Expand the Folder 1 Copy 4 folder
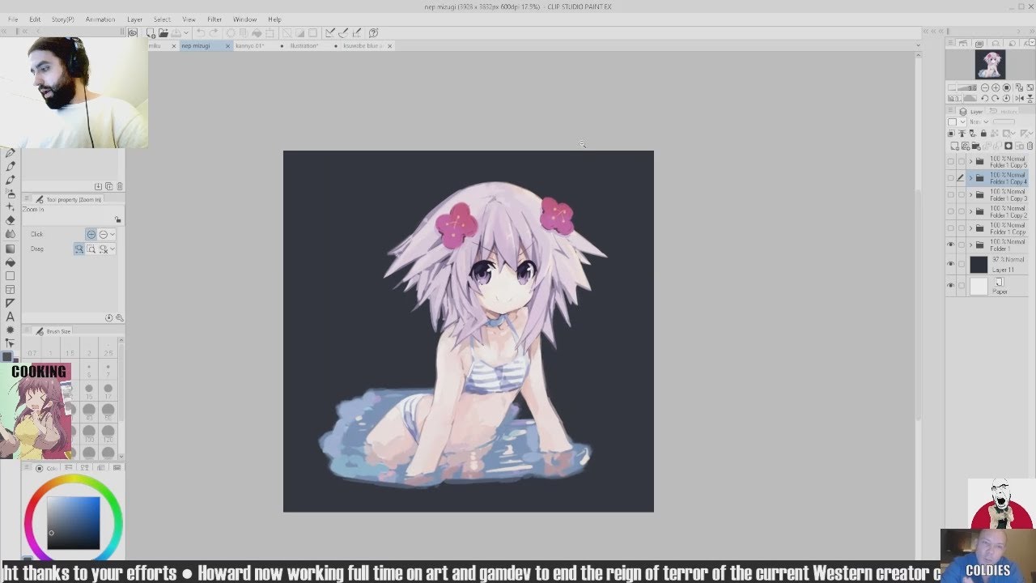The width and height of the screenshot is (1036, 583). [x=970, y=178]
